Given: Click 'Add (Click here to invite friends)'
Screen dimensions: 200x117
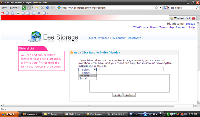Looking at the screenshot, I should (97, 53).
